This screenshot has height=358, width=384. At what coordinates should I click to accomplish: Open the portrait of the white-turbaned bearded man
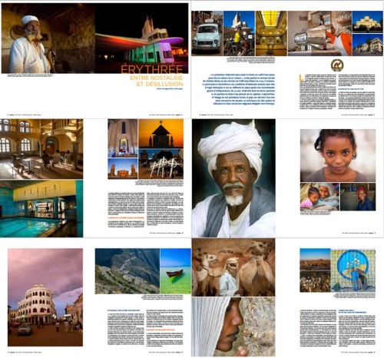[x=233, y=178]
